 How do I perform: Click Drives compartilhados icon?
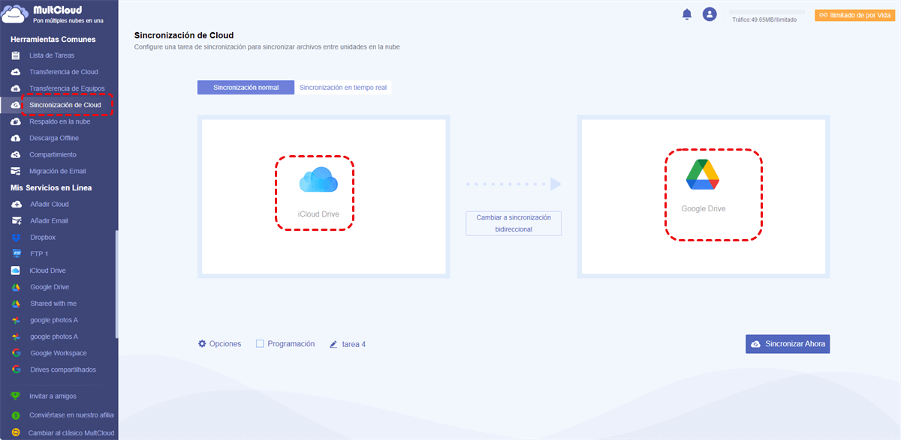click(x=16, y=370)
